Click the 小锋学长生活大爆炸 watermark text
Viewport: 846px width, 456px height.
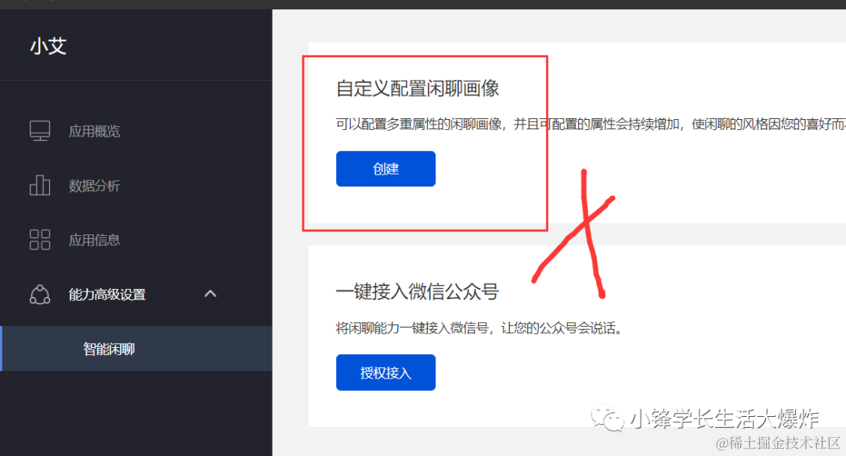pyautogui.click(x=725, y=418)
